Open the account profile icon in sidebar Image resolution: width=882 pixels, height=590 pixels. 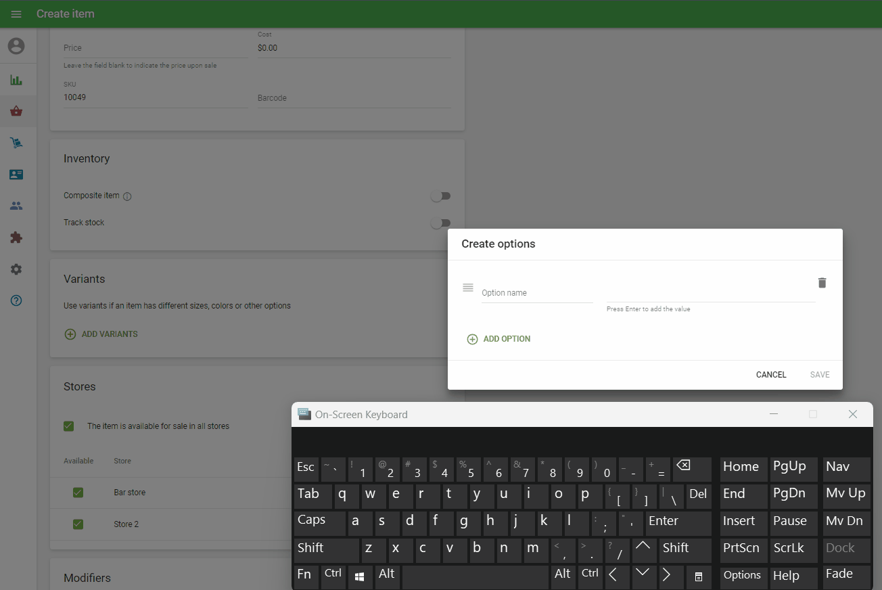coord(16,46)
